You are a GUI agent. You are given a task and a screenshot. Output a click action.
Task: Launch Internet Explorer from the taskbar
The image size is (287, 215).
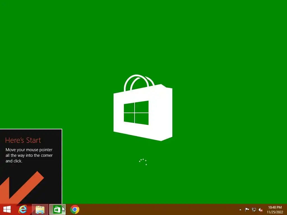pyautogui.click(x=23, y=209)
